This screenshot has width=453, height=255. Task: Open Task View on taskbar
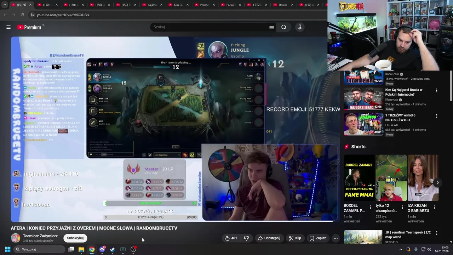click(x=71, y=249)
